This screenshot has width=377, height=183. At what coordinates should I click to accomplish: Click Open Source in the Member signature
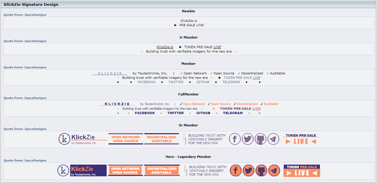point(224,73)
